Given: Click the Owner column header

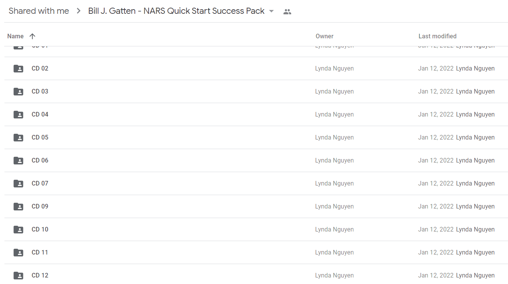Looking at the screenshot, I should [x=324, y=36].
